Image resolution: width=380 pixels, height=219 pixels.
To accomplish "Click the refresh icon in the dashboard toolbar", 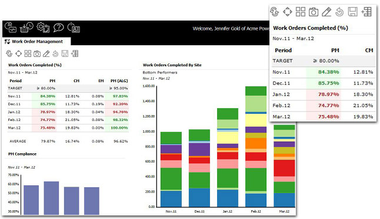I will (x=9, y=53).
